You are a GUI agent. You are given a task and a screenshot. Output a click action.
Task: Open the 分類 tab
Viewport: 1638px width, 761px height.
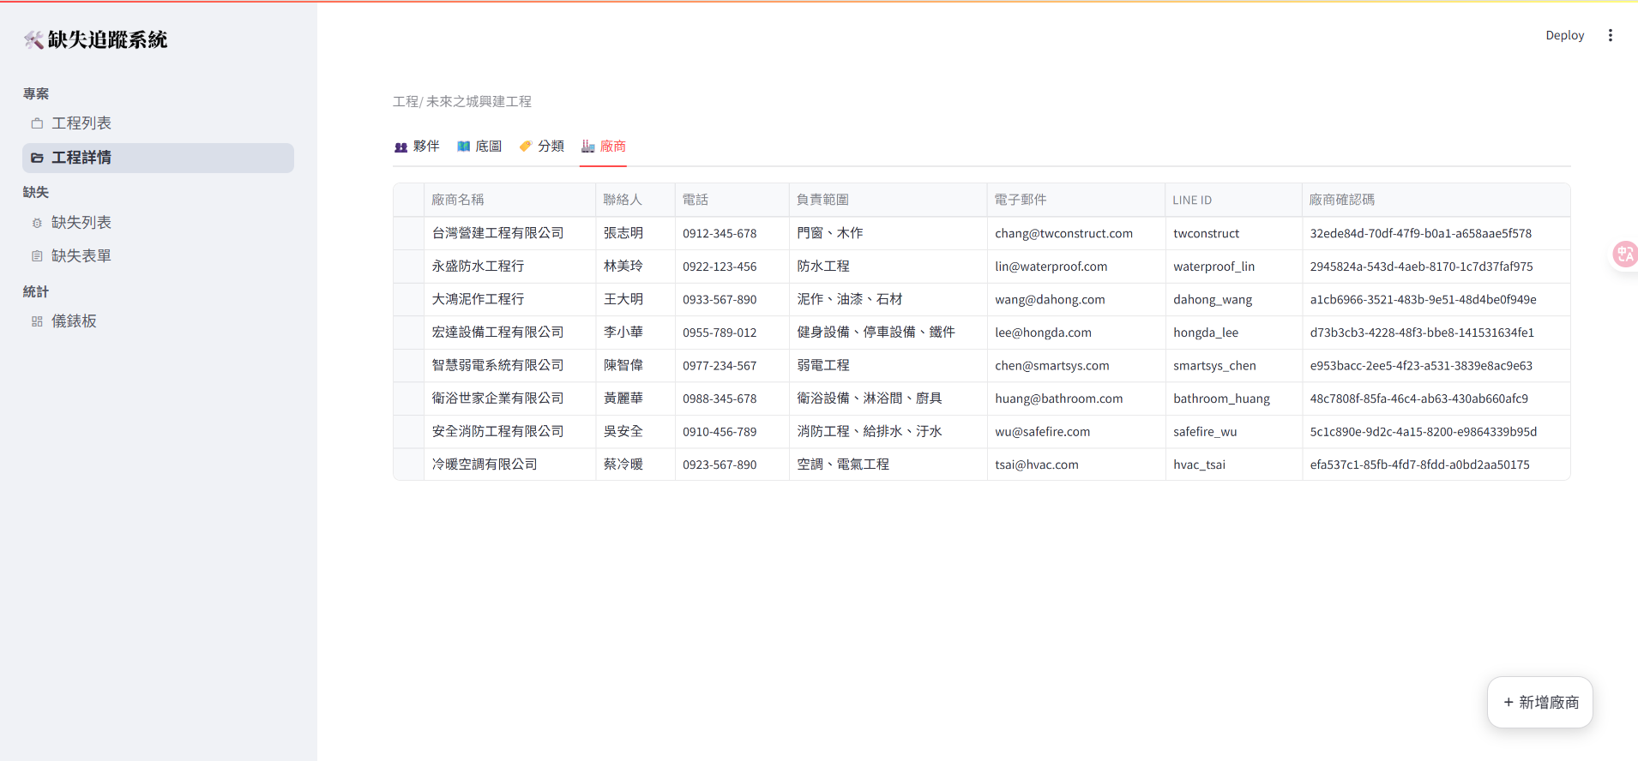tap(542, 147)
